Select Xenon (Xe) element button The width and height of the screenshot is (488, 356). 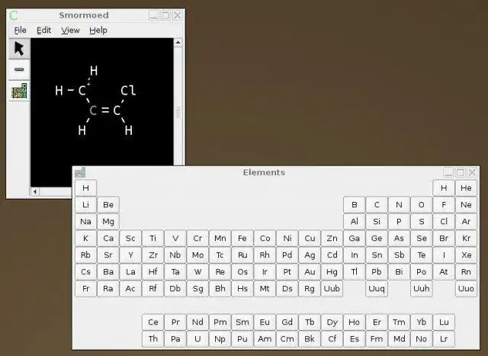(x=466, y=255)
